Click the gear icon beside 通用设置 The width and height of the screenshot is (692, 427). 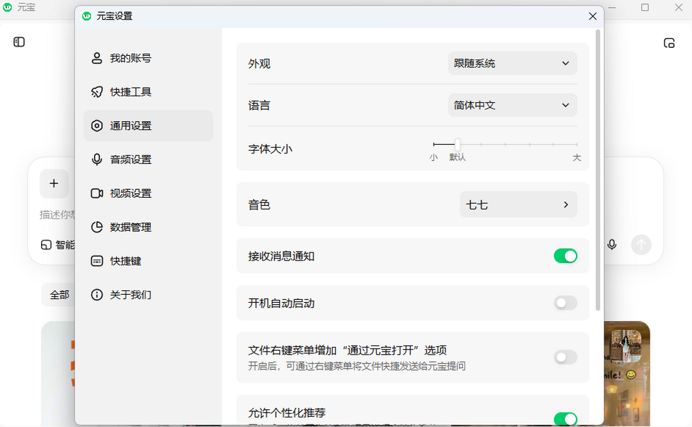(97, 126)
